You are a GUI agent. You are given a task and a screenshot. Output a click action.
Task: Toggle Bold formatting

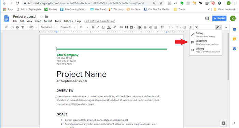[93, 27]
